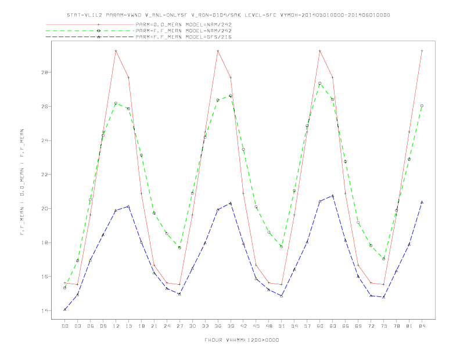Click the green line's circle marker at hour 84

(422, 106)
